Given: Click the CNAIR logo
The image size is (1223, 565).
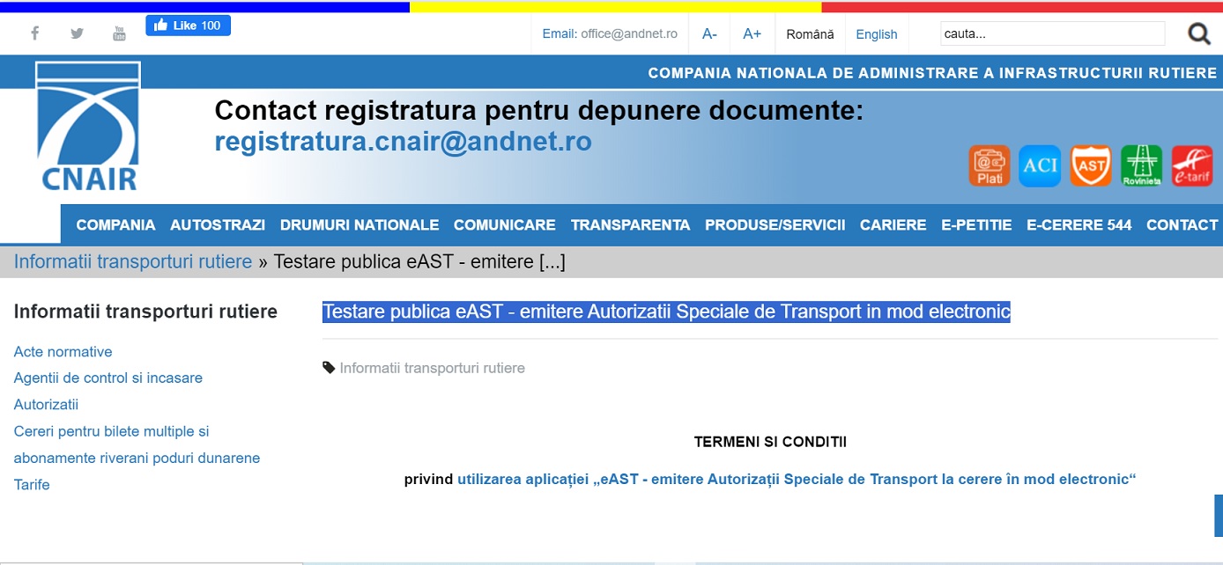Looking at the screenshot, I should [88, 128].
